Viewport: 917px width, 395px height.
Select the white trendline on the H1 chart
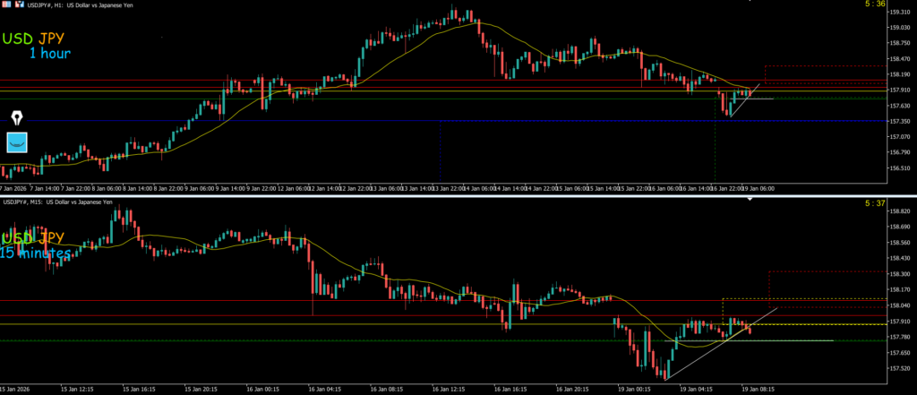coord(745,99)
